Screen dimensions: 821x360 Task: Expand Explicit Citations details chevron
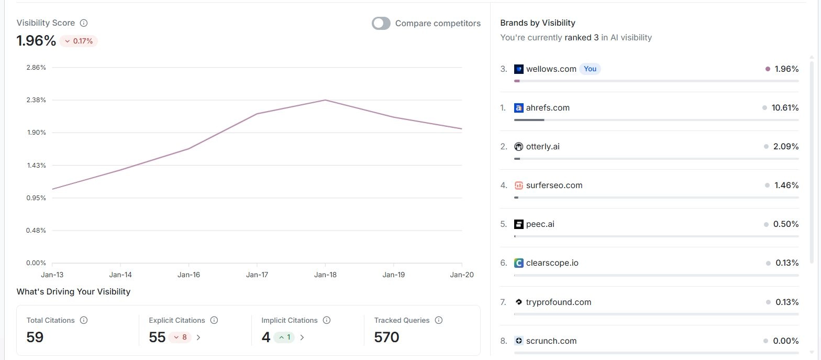tap(198, 337)
